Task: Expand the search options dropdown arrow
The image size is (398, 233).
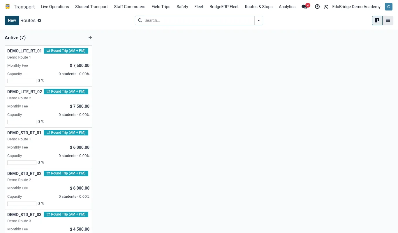Action: tap(259, 20)
